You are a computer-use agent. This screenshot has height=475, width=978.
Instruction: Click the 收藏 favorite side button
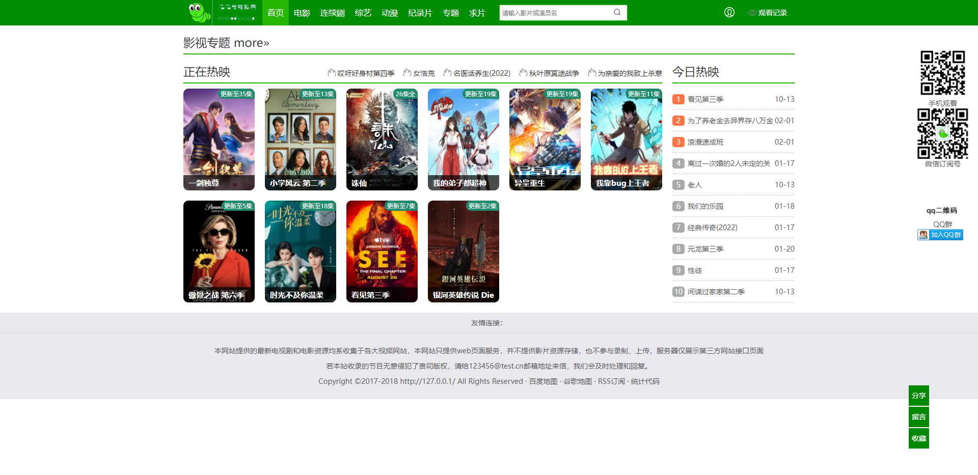[919, 438]
